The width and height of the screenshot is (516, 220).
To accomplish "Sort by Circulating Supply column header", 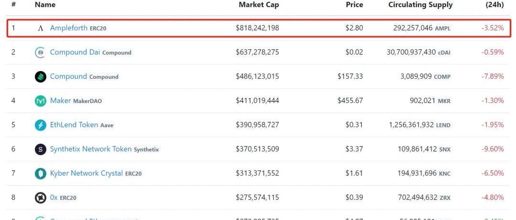I will 420,5.
